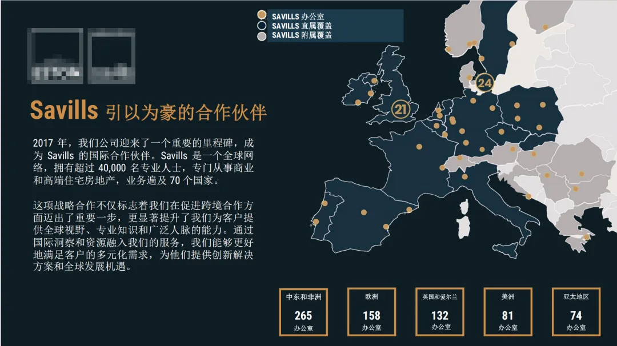Viewport: 617px width, 346px height.
Task: Click the circled number 21 on UK
Action: point(400,109)
